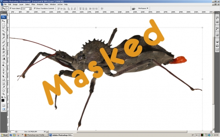Reset default foreground and background colors
Image resolution: width=220 pixels, height=137 pixels.
pos(2,97)
